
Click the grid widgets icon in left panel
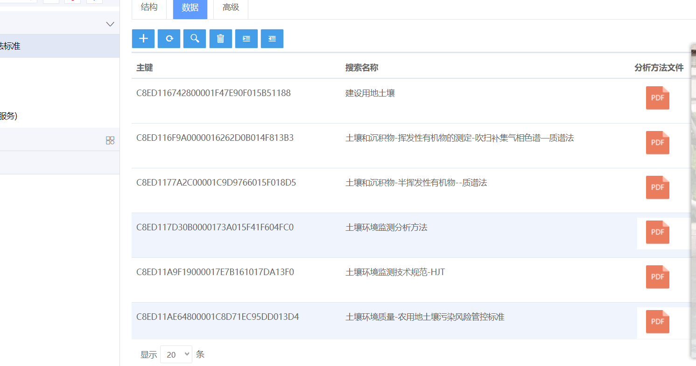[x=110, y=140]
